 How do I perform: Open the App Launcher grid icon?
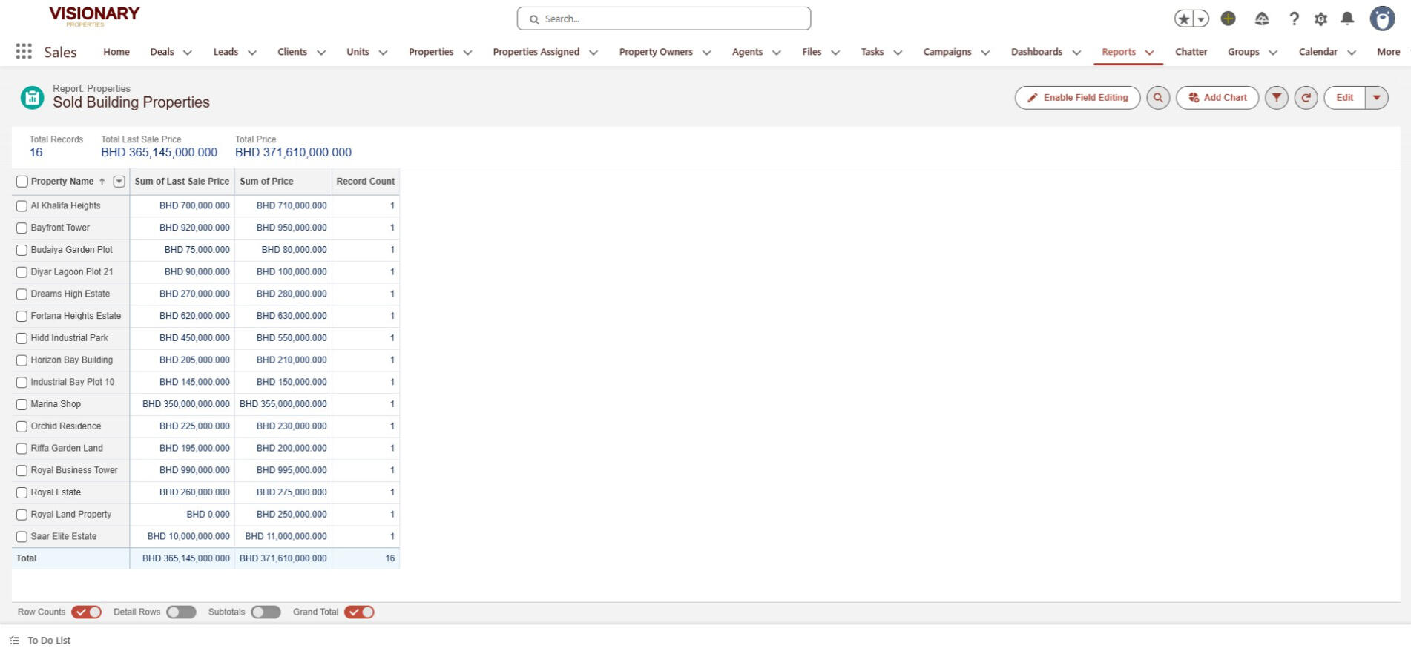[24, 51]
